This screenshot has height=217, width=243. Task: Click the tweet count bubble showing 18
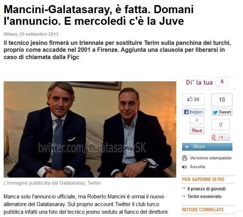222,100
